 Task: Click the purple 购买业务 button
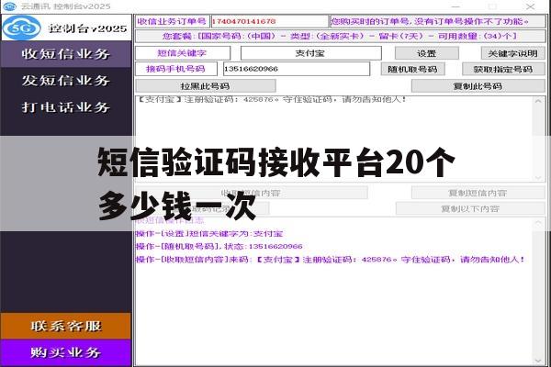pos(66,352)
